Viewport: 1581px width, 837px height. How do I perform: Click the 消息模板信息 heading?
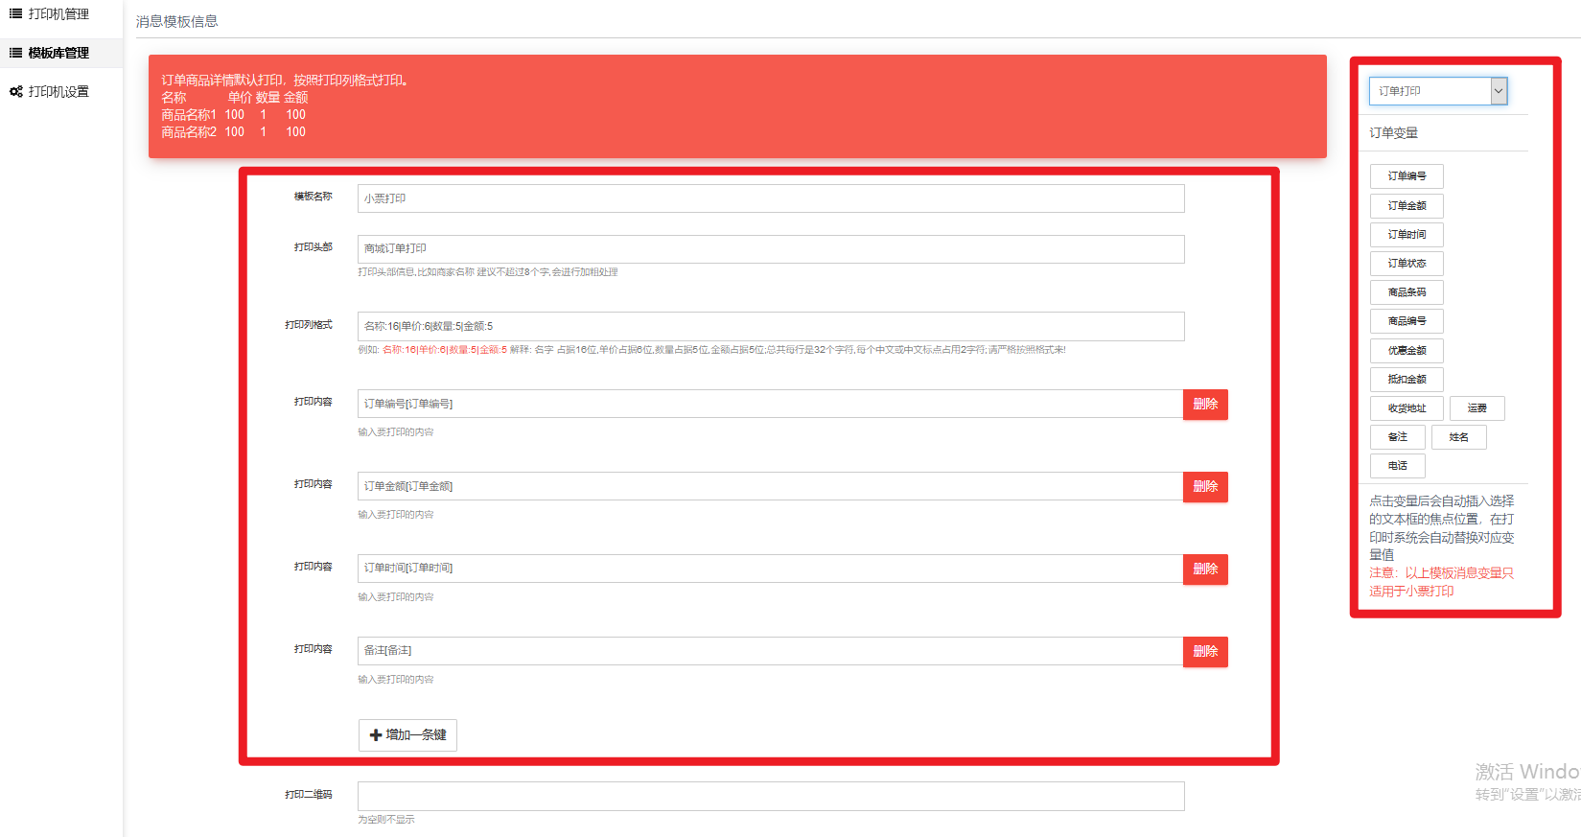pos(176,21)
